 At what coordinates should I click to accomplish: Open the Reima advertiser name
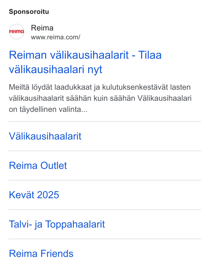click(42, 28)
